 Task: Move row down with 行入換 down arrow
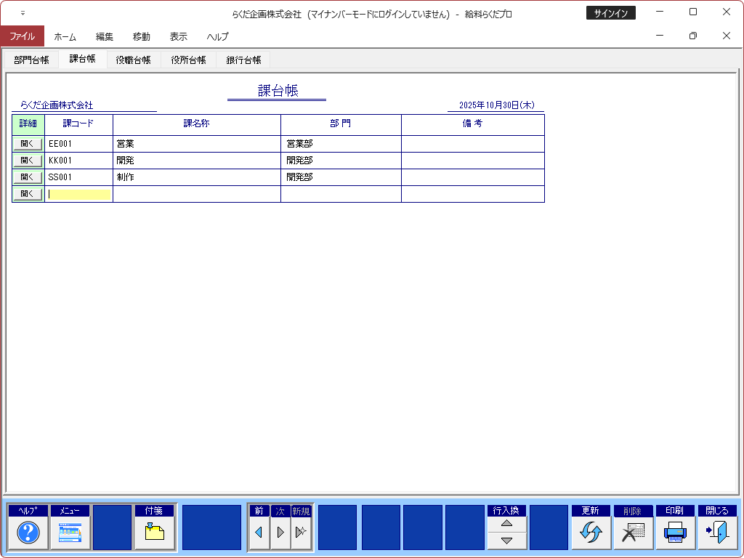click(506, 541)
